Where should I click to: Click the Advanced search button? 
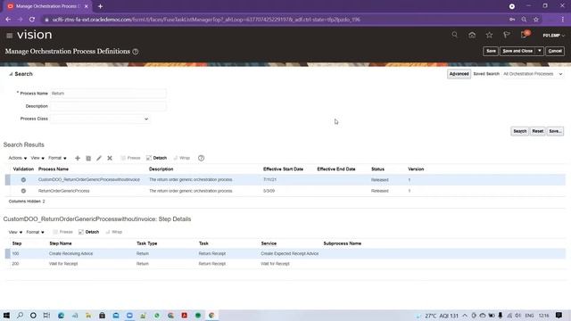pyautogui.click(x=459, y=74)
